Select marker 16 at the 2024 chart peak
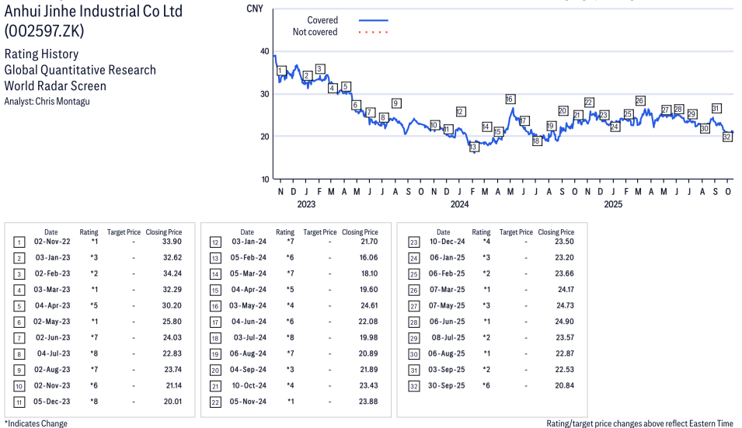The image size is (742, 428). point(510,99)
